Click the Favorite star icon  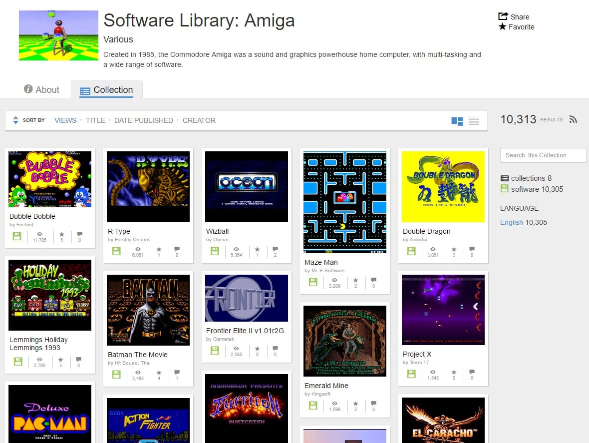[502, 26]
